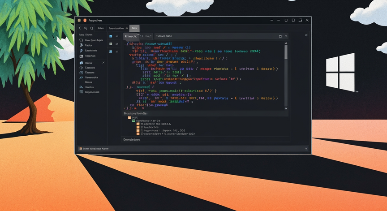
Task: Click the orange rounded icon in the title bar
Action: (85, 20)
